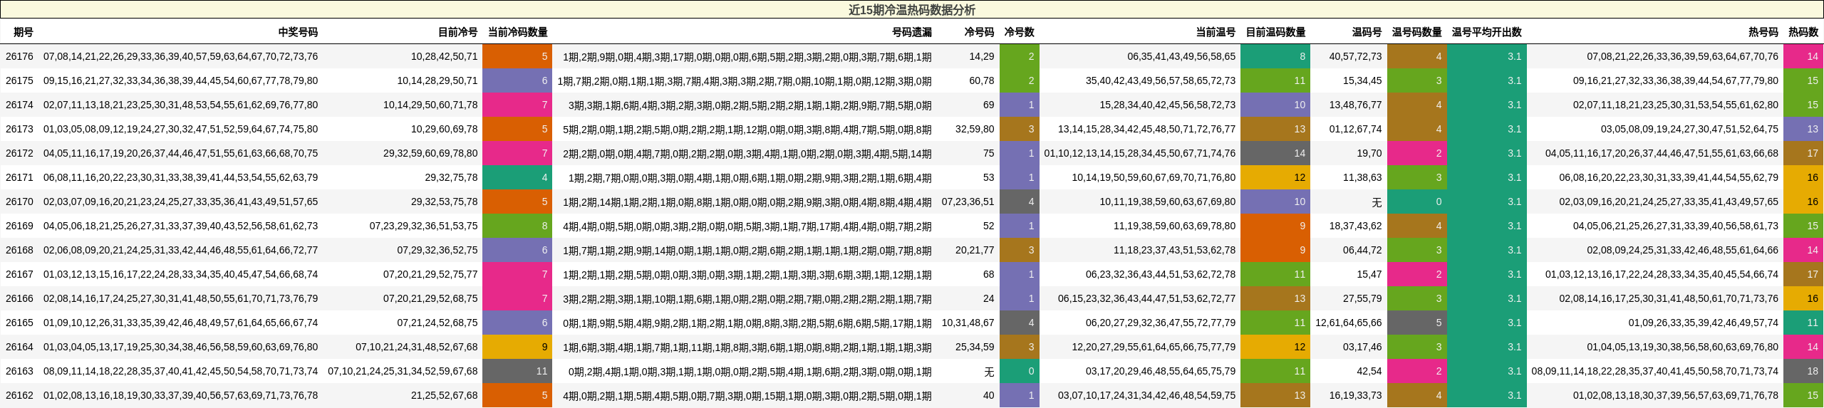Image resolution: width=1824 pixels, height=408 pixels.
Task: Click green cold count cell 8 in row 26169
Action: (x=517, y=226)
